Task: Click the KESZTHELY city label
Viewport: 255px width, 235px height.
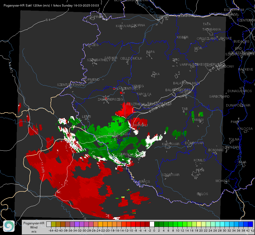Action: tap(135, 104)
